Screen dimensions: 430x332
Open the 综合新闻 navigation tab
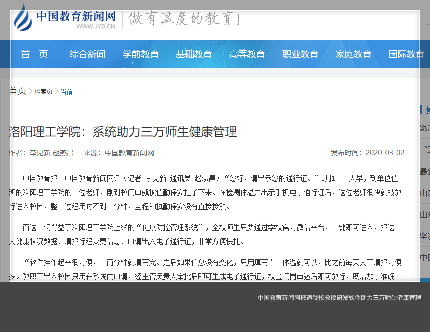click(x=87, y=54)
